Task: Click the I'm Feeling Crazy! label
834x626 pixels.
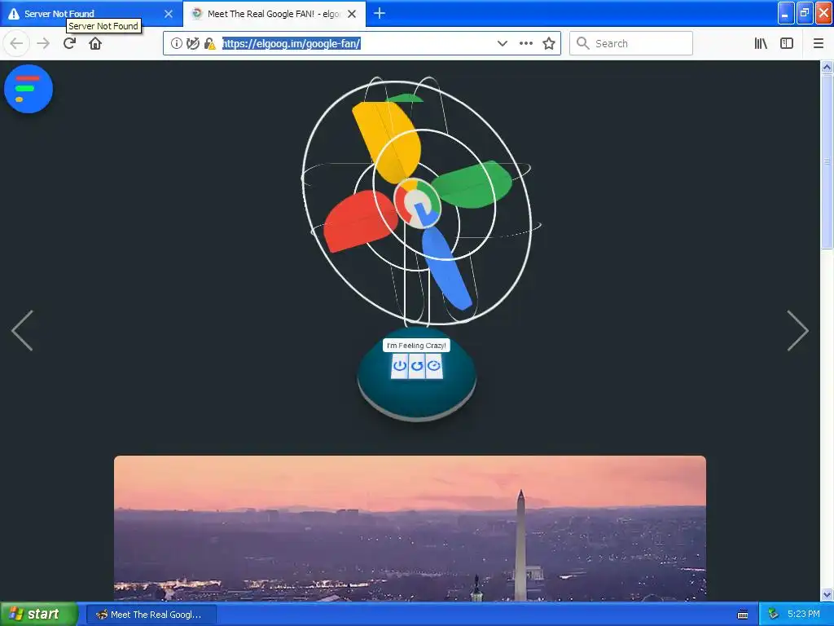Action: click(416, 346)
